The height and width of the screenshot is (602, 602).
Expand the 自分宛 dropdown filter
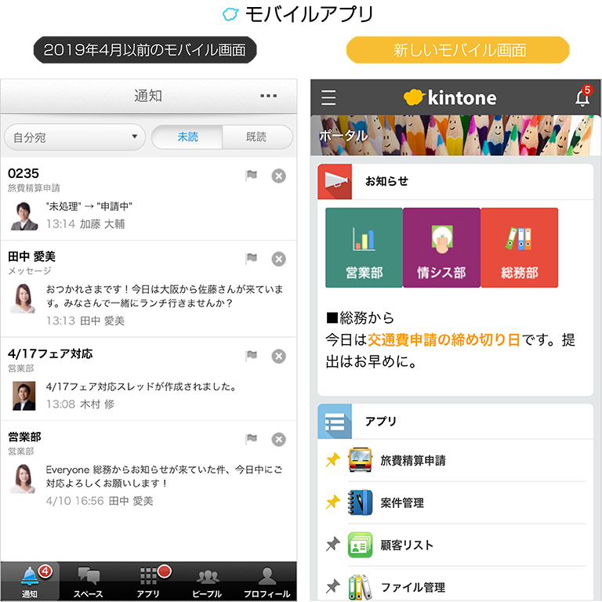point(74,137)
